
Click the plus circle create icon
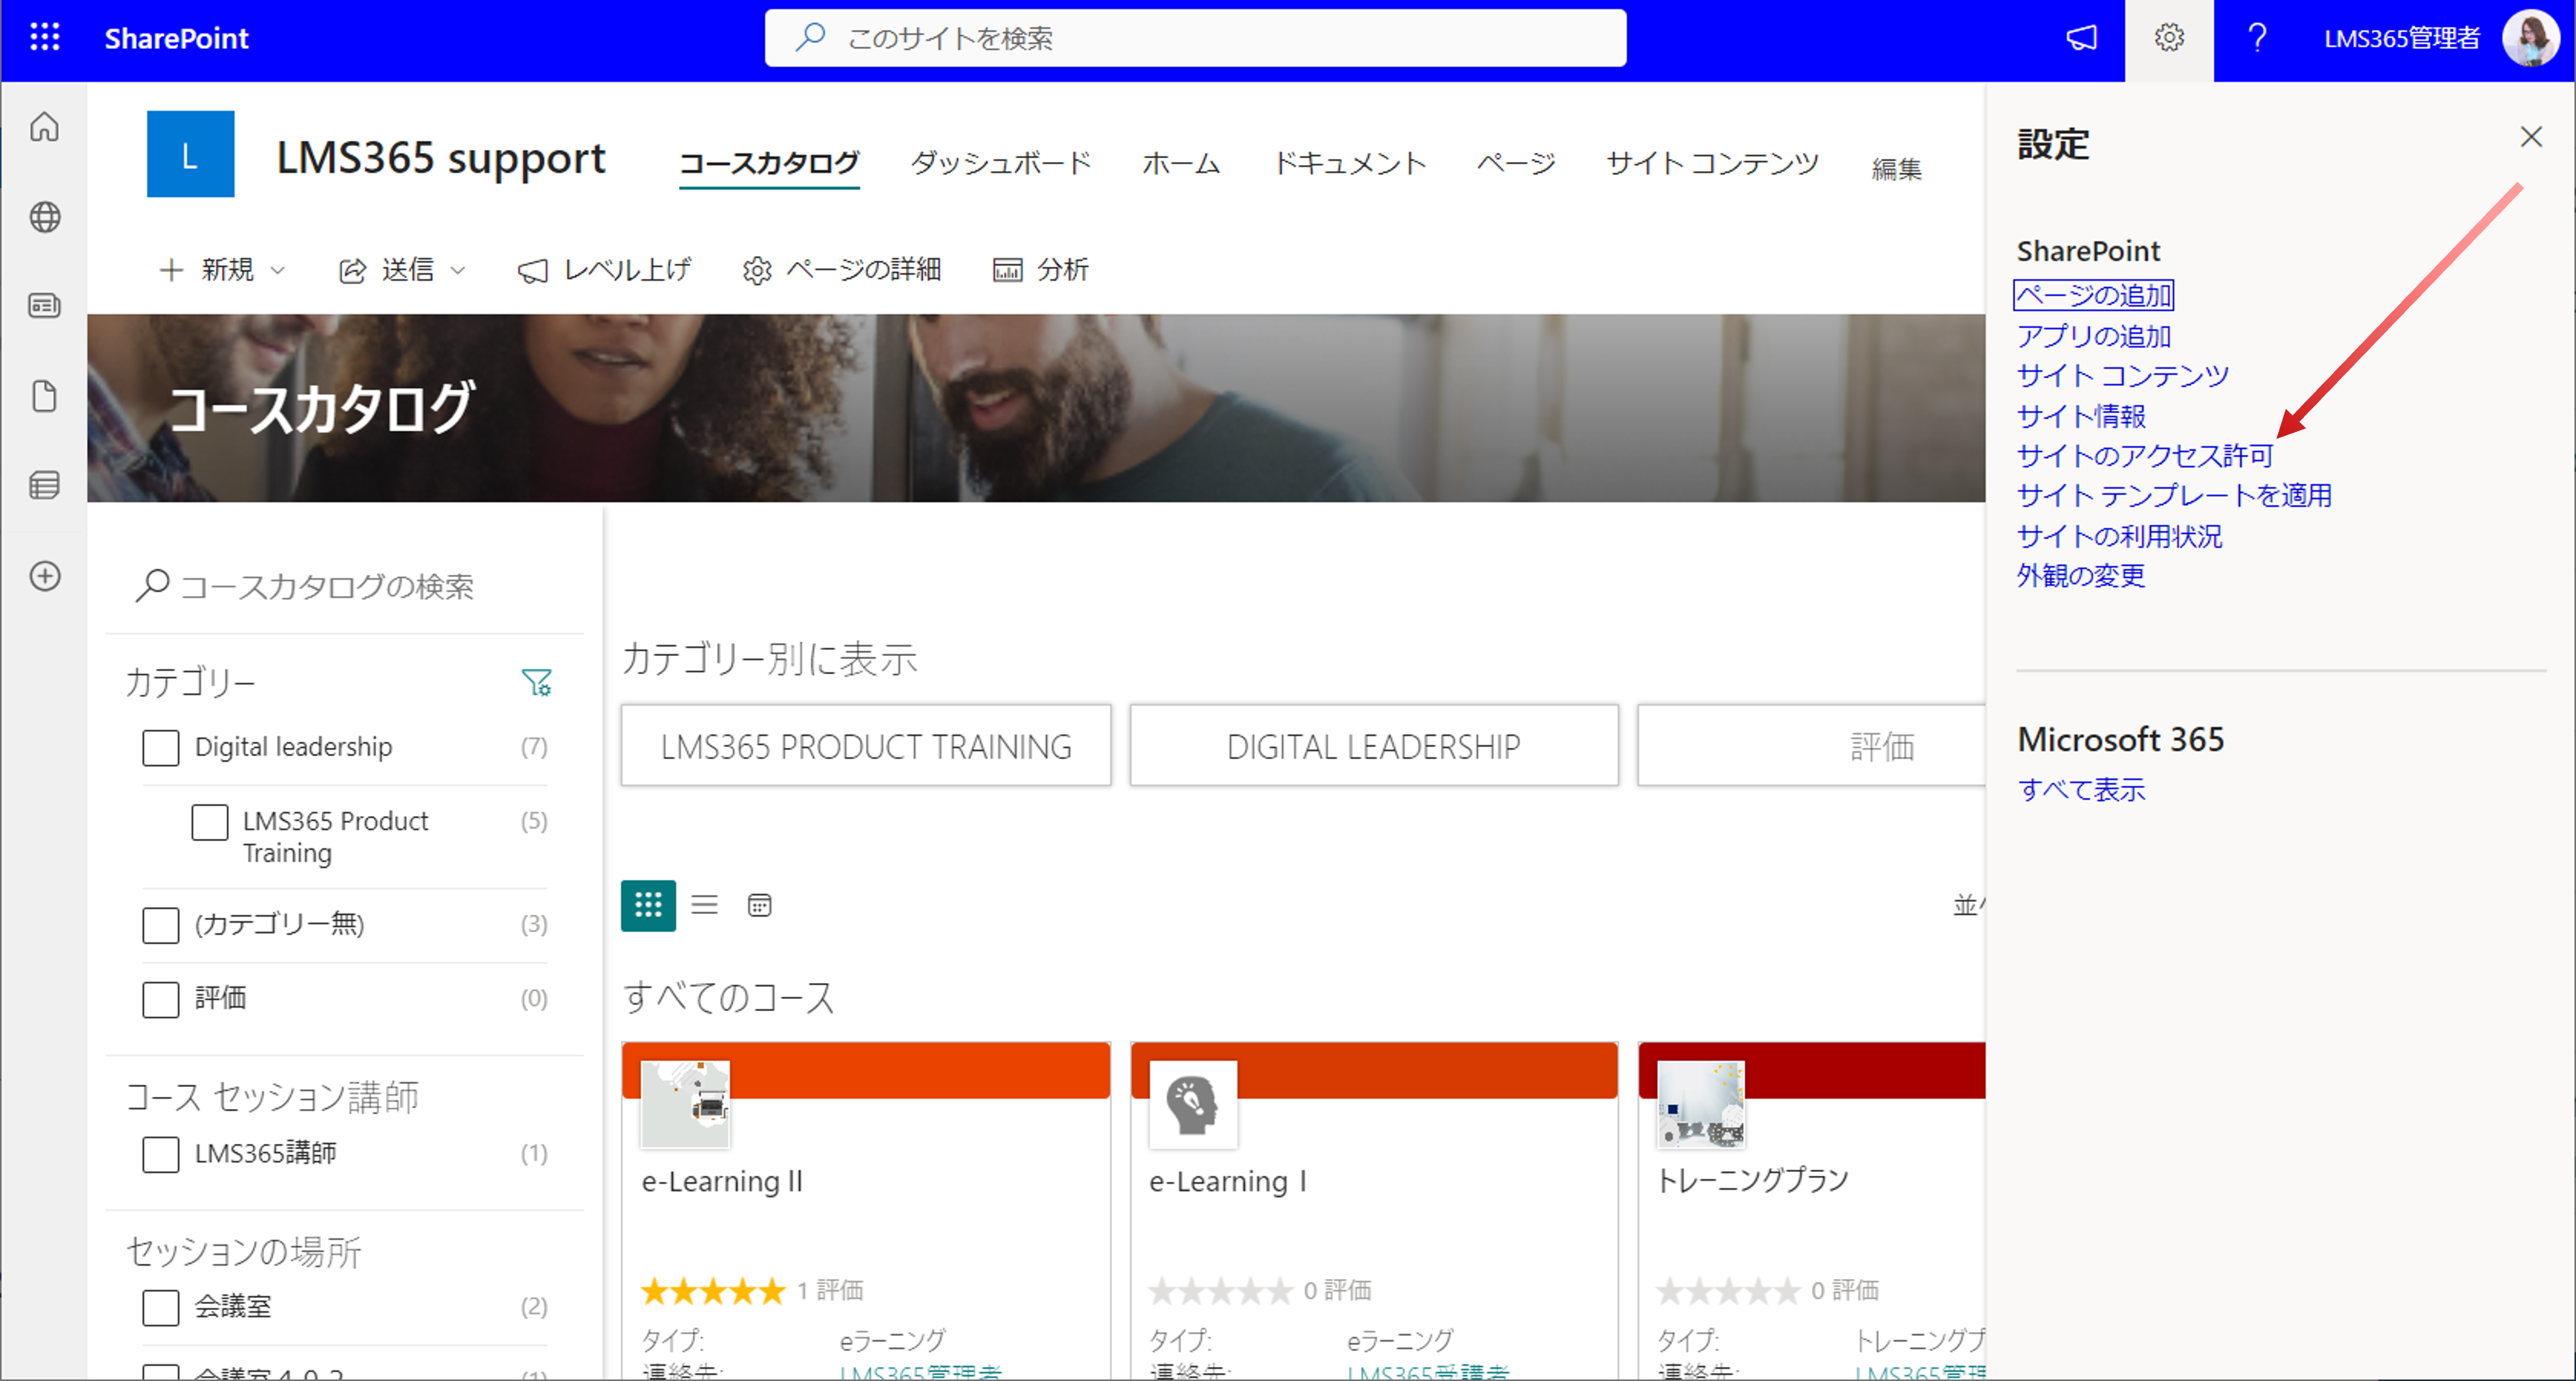pyautogui.click(x=45, y=576)
